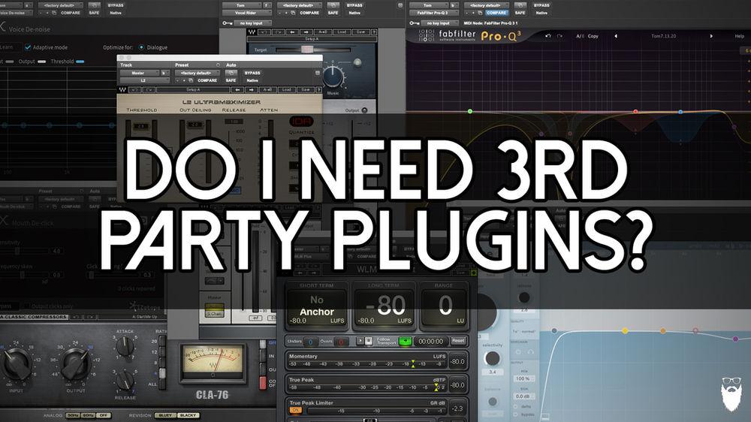Image resolution: width=751 pixels, height=422 pixels.
Task: Click undo arrow in FabFilter Pro-Q 3
Action: 548,36
